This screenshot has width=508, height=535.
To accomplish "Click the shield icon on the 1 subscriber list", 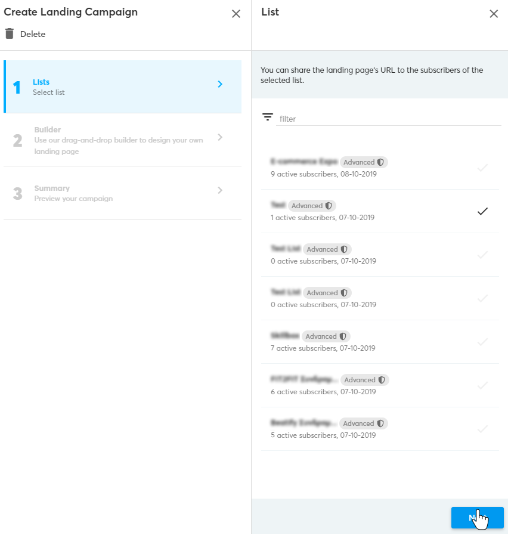I will (329, 206).
